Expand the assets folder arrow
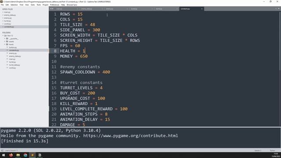The width and height of the screenshot is (281, 158). pyautogui.click(x=5, y=41)
